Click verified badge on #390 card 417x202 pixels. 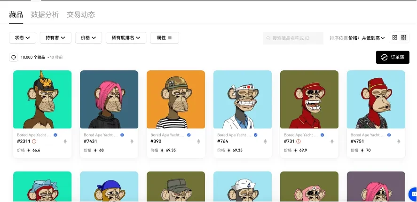(189, 135)
